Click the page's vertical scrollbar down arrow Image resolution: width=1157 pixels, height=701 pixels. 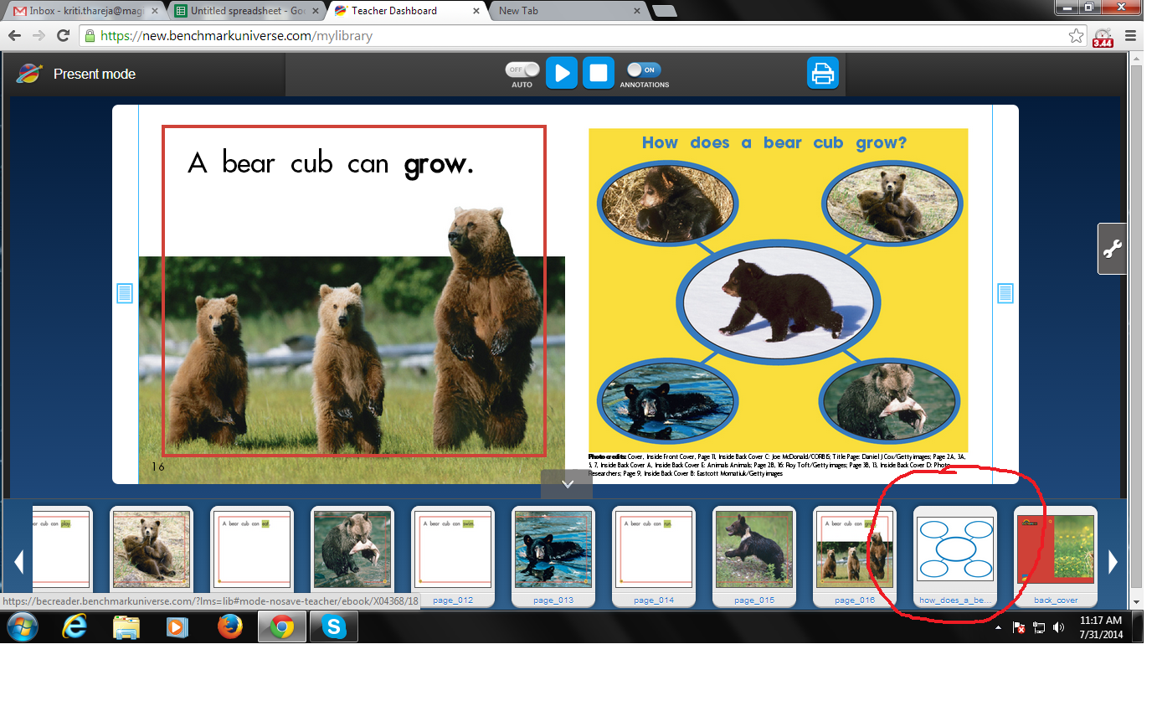click(1136, 601)
